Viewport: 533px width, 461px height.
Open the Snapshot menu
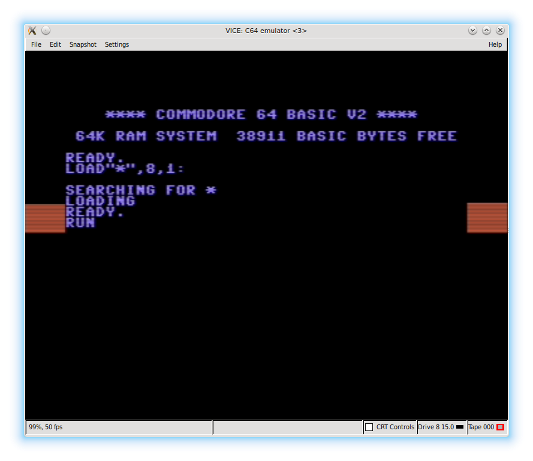(x=83, y=44)
